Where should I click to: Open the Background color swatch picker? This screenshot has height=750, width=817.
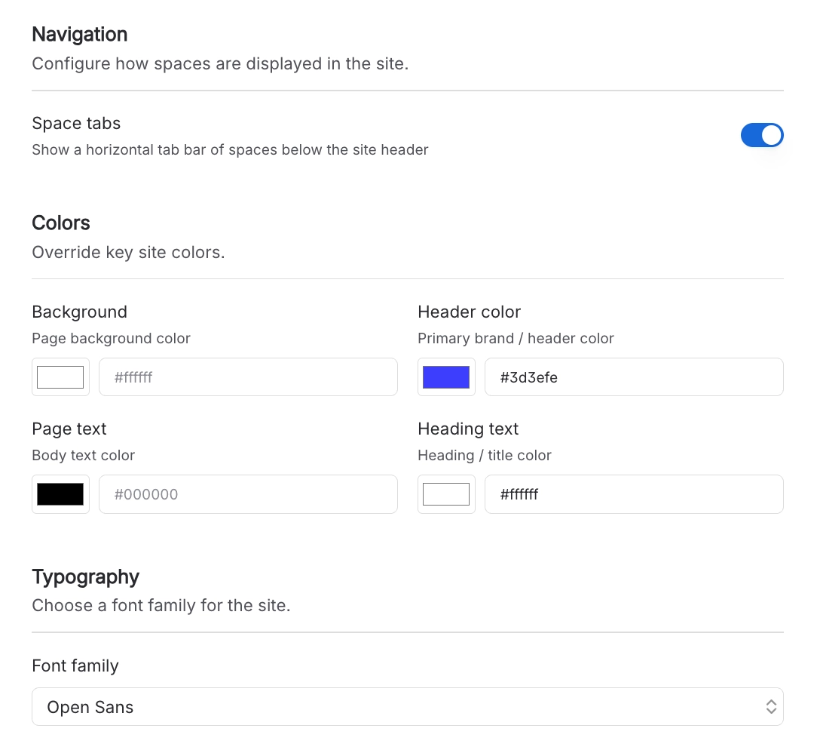60,377
